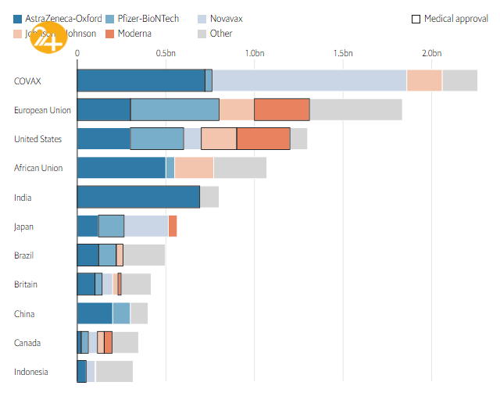Click the gray Other segment in Brazil bar
This screenshot has width=500, height=414.
pos(144,255)
